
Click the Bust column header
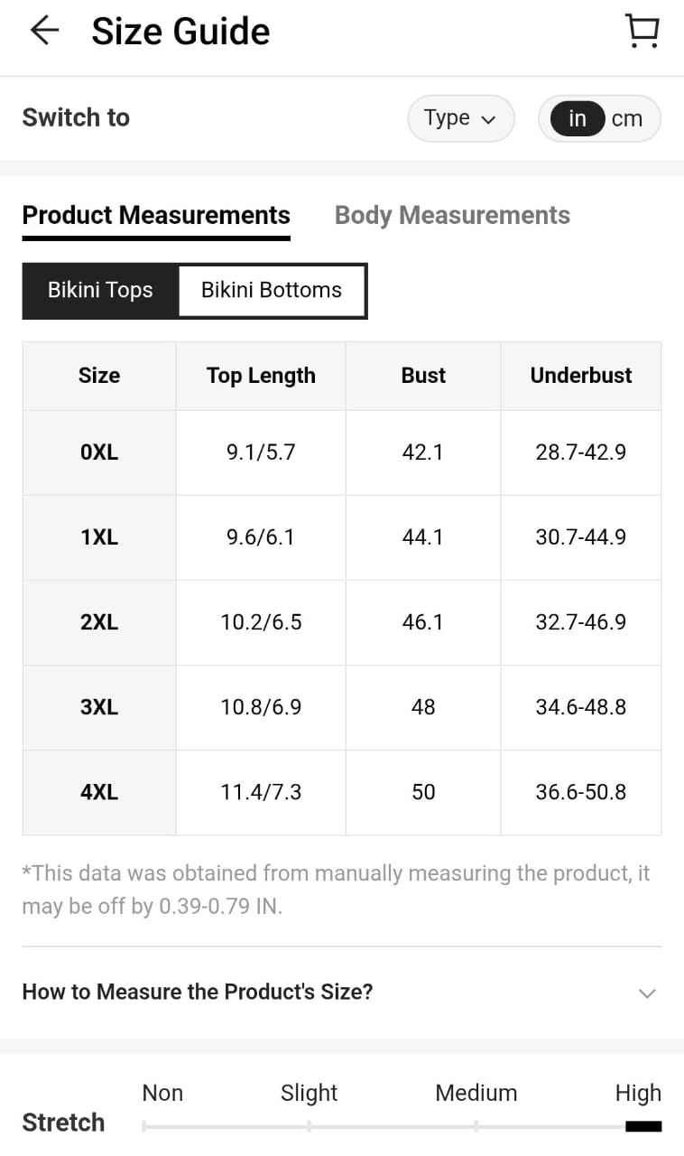click(423, 376)
